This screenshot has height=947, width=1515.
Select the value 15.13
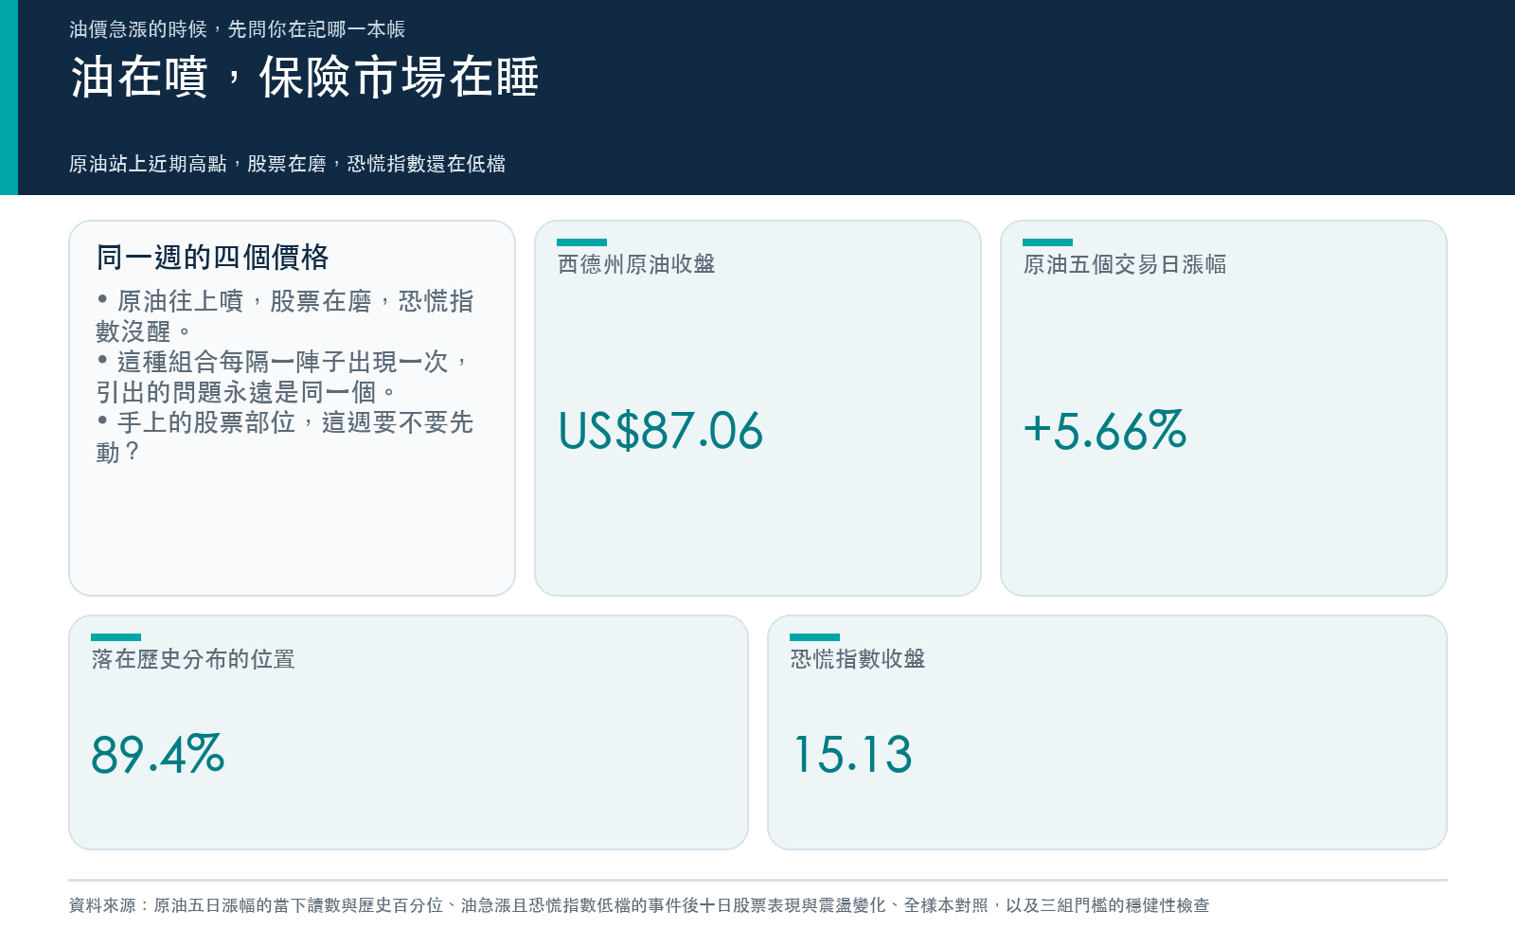[x=852, y=755]
